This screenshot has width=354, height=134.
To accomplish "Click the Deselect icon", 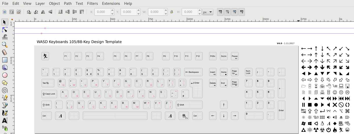I will pyautogui.click(x=19, y=12).
